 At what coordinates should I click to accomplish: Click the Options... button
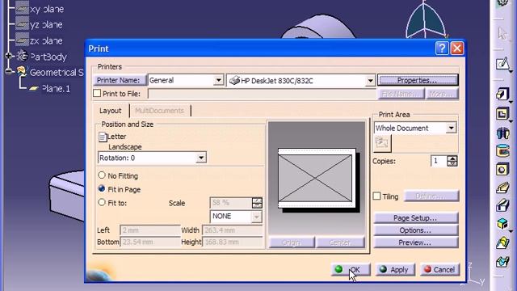[415, 230]
